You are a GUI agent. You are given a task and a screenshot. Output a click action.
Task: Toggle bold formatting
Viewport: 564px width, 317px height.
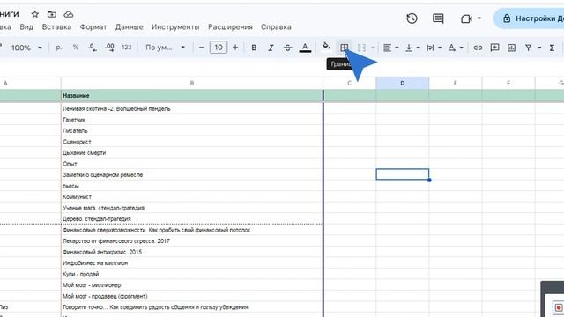pyautogui.click(x=254, y=48)
